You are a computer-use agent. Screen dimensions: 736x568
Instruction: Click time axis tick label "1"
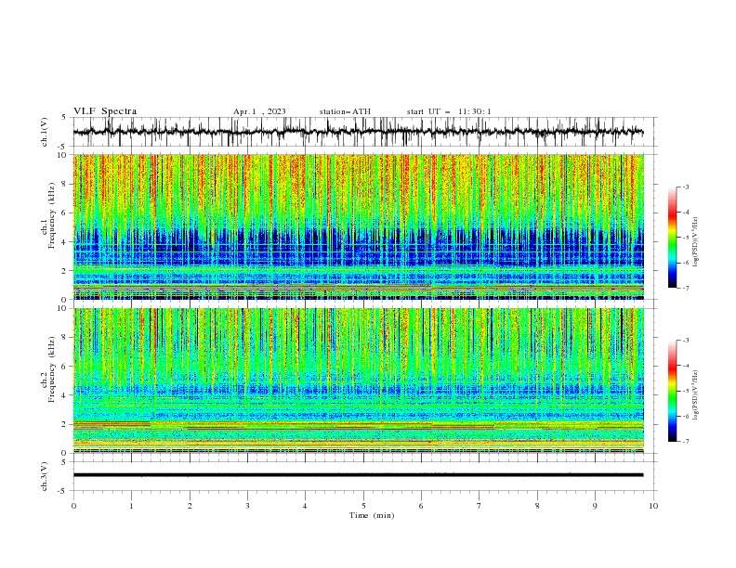pyautogui.click(x=131, y=506)
